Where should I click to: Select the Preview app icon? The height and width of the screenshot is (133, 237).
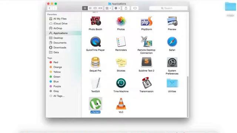coord(172,21)
